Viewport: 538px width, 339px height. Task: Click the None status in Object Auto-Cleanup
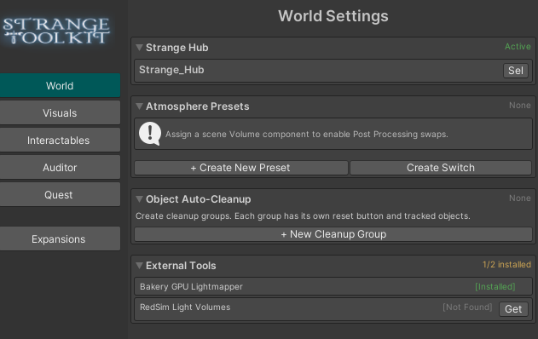520,198
